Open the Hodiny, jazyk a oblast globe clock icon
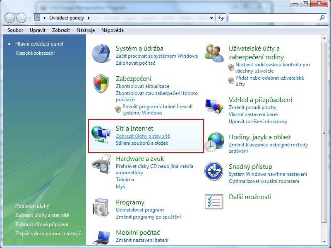Viewport: 331px width, 248px height. 214,142
